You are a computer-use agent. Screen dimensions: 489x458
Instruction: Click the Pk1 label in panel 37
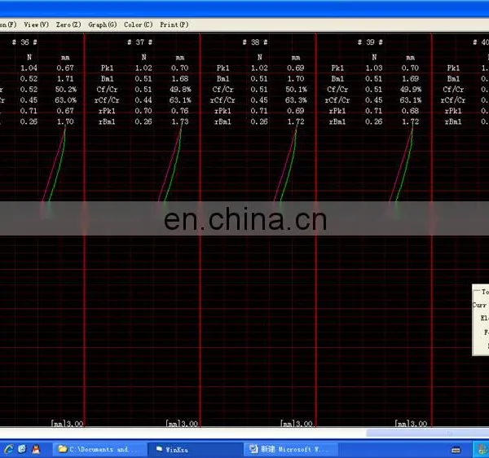pyautogui.click(x=108, y=68)
